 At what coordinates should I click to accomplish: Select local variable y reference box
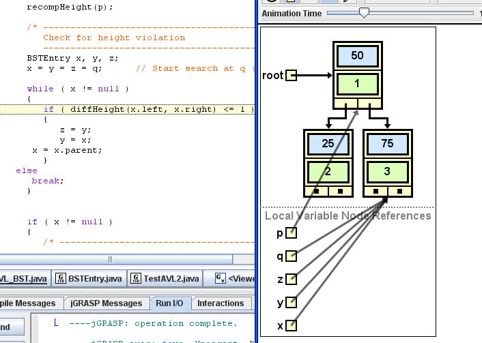(x=291, y=303)
